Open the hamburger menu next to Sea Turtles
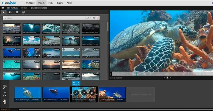 coord(2,8)
